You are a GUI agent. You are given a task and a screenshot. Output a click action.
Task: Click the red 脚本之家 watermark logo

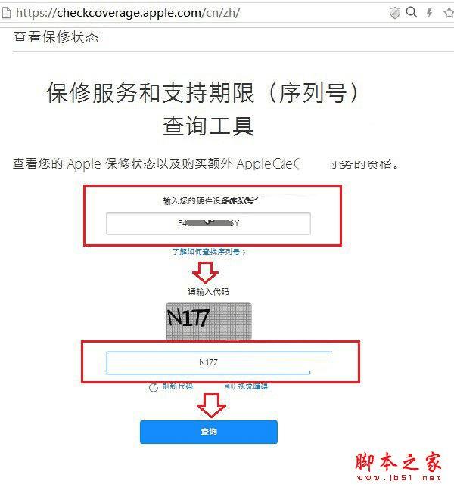pos(398,462)
